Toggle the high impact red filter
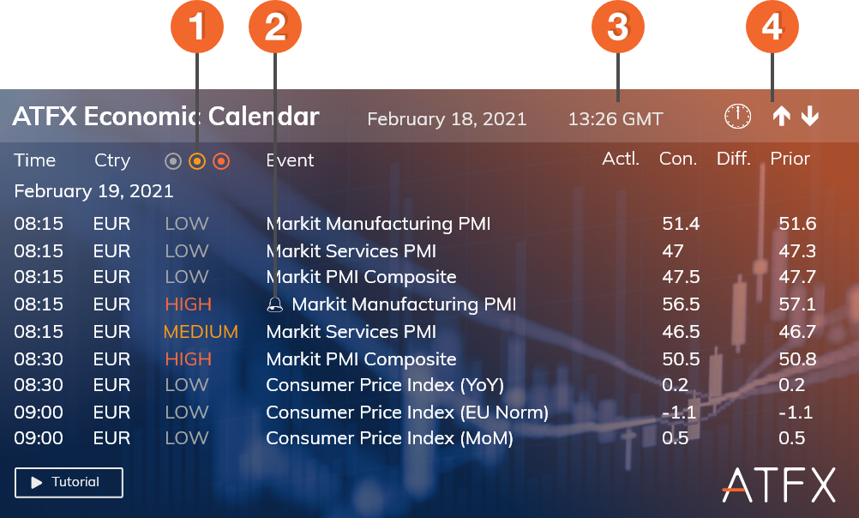 tap(221, 160)
